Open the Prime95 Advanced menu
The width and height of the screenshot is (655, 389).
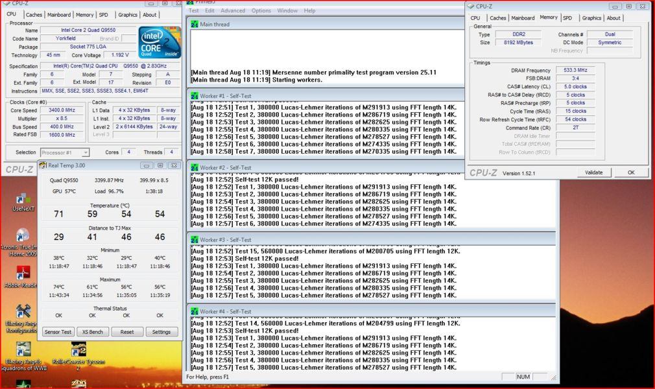[233, 10]
